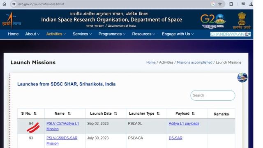Viewport: 263px width, 148px height.
Task: Expand the Activities menu dropdown
Action: coord(56,34)
